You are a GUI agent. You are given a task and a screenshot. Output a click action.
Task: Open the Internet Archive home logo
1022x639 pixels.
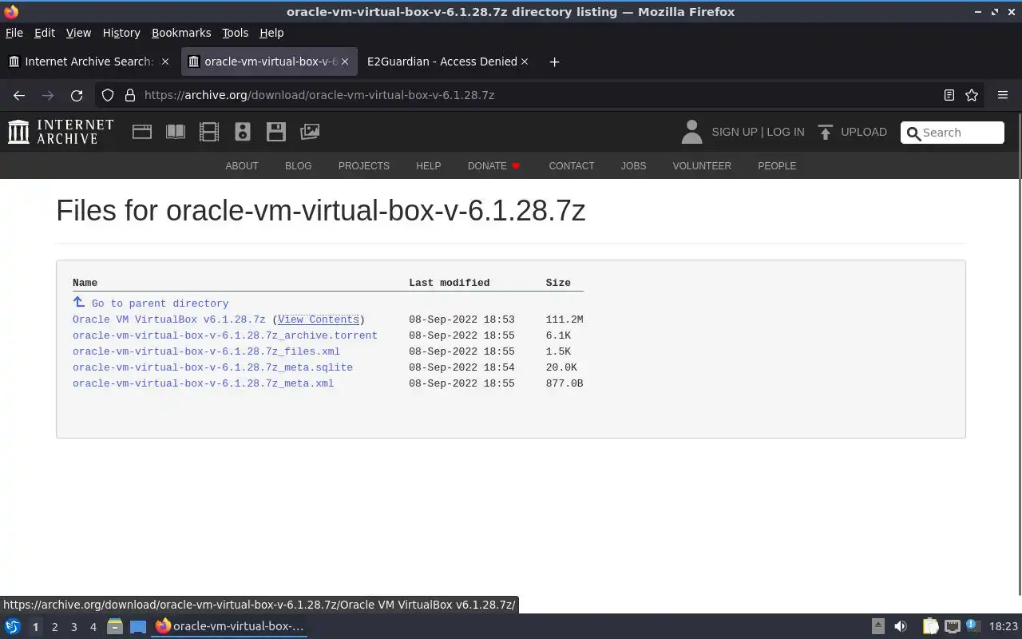pyautogui.click(x=61, y=132)
